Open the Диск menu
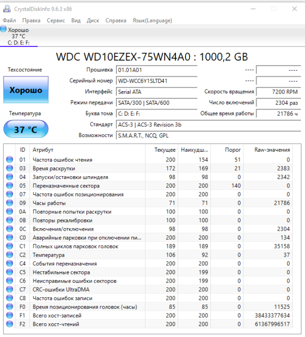 (x=93, y=20)
